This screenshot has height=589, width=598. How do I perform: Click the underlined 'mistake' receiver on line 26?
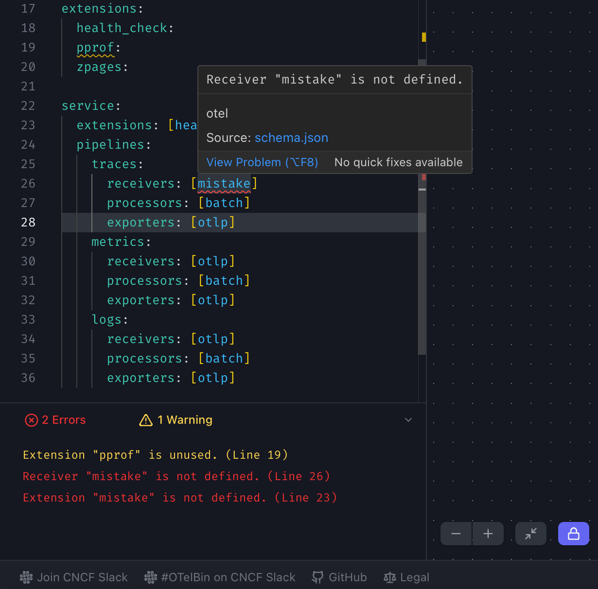[224, 184]
